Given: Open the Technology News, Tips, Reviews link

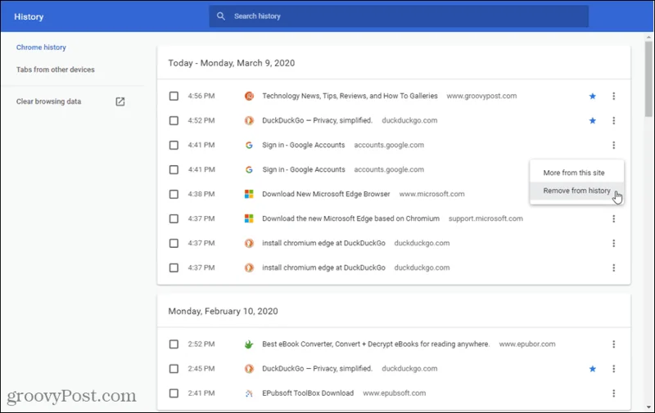Looking at the screenshot, I should [350, 96].
